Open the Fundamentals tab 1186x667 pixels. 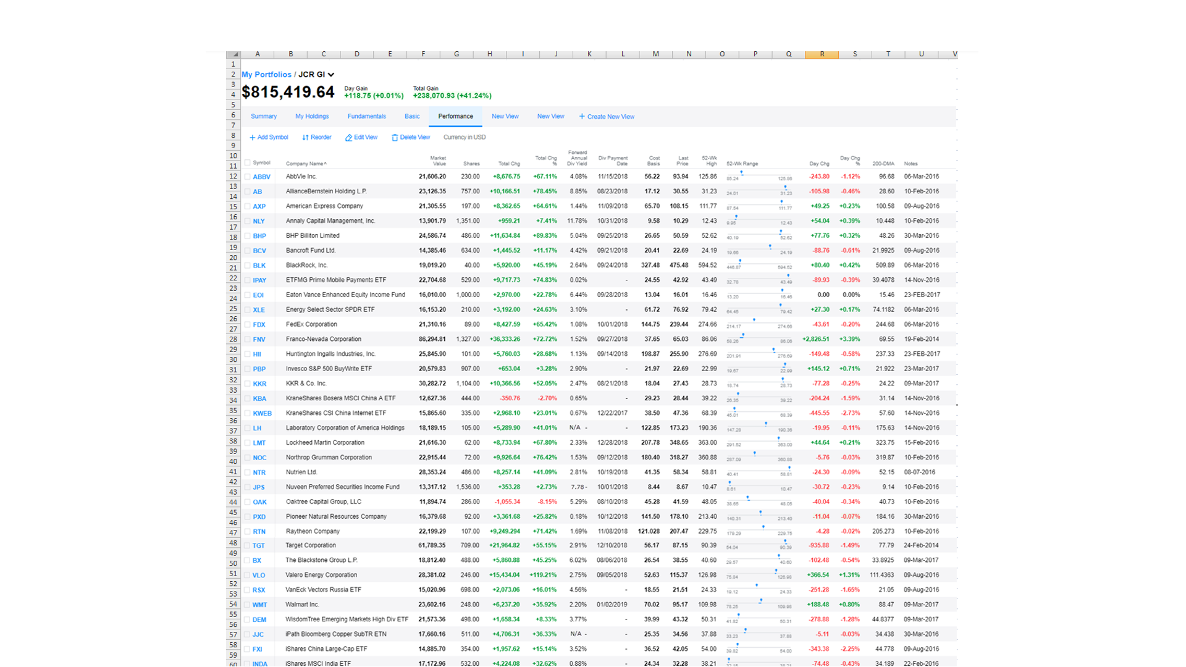tap(366, 116)
